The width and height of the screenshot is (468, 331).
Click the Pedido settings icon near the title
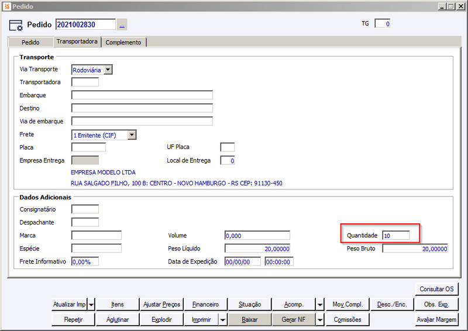pos(16,25)
